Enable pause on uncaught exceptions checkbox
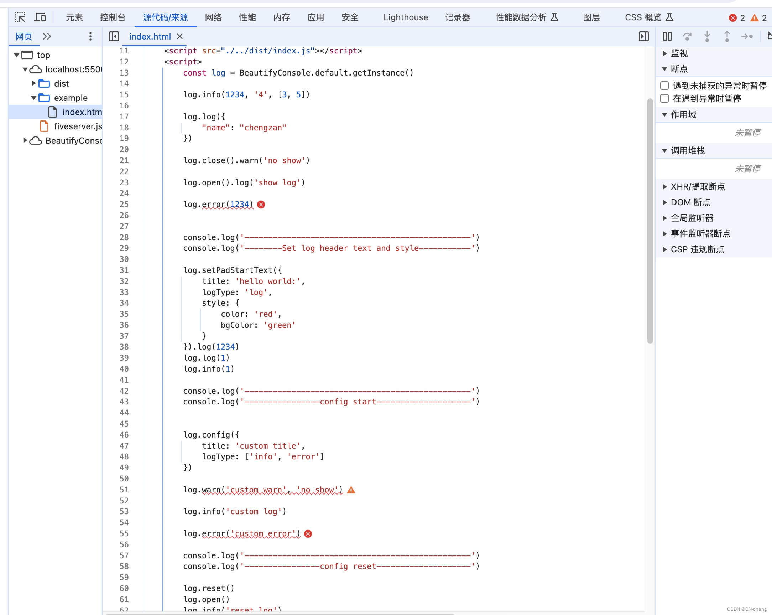Viewport: 772px width, 615px height. click(x=664, y=86)
